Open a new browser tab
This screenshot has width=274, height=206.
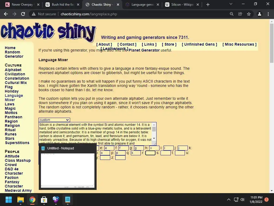point(208,5)
